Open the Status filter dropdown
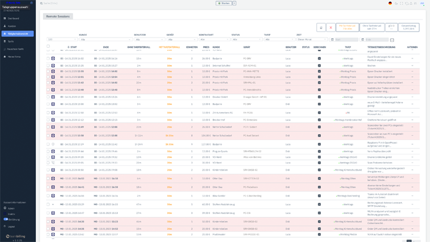430x242 pixels. [x=246, y=39]
